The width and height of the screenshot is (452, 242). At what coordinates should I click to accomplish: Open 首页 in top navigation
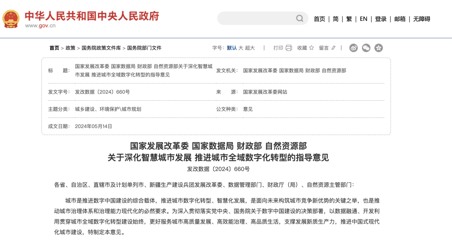pyautogui.click(x=319, y=19)
